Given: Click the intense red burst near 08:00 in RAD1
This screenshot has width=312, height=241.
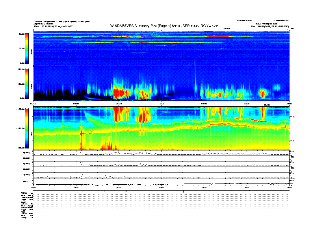Looking at the screenshot, I should coord(119,93).
